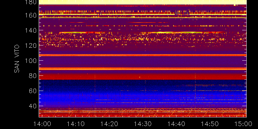258x129 pixels.
Task: Click the 14:20 time axis label
Action: pyautogui.click(x=109, y=124)
